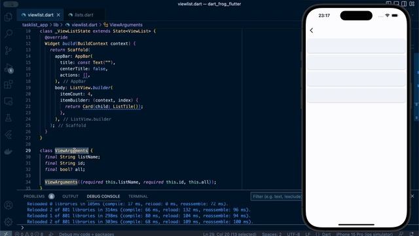Open the TERMINAL panel tab

point(138,197)
